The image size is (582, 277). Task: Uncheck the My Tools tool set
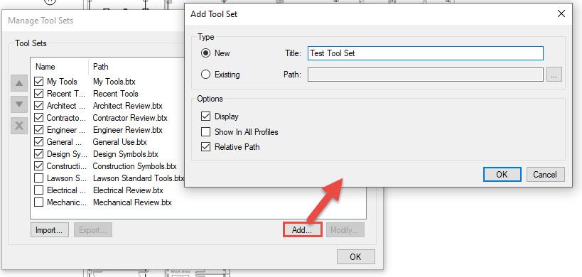38,82
